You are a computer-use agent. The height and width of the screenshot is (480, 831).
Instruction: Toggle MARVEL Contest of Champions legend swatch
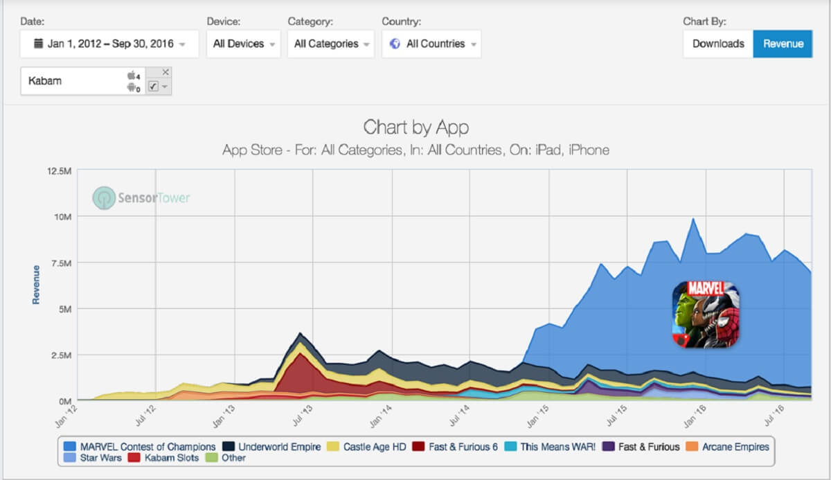[69, 447]
